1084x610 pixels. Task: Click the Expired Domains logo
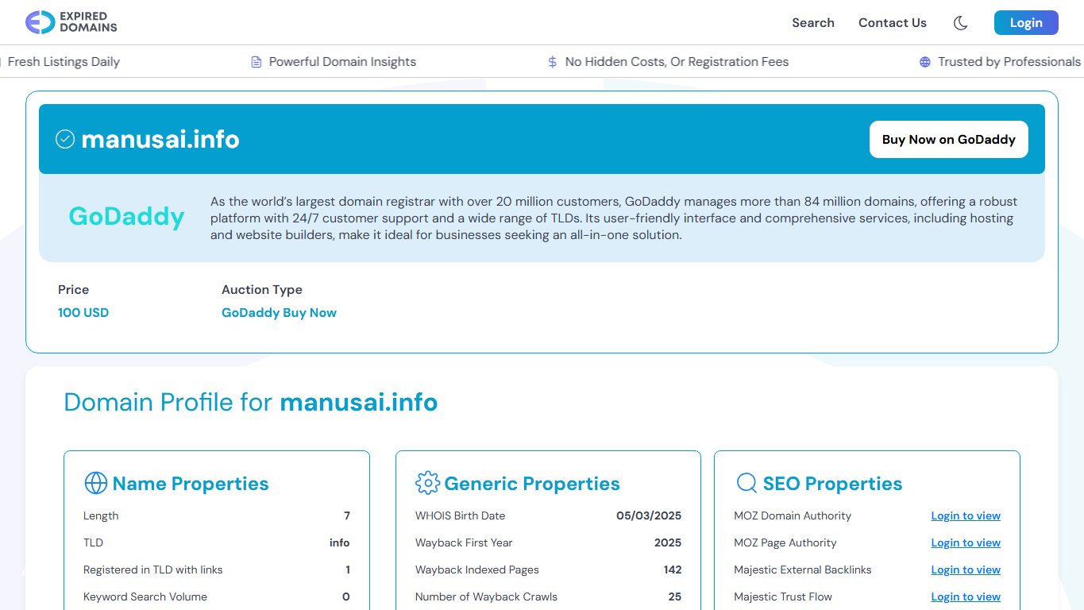pos(71,22)
